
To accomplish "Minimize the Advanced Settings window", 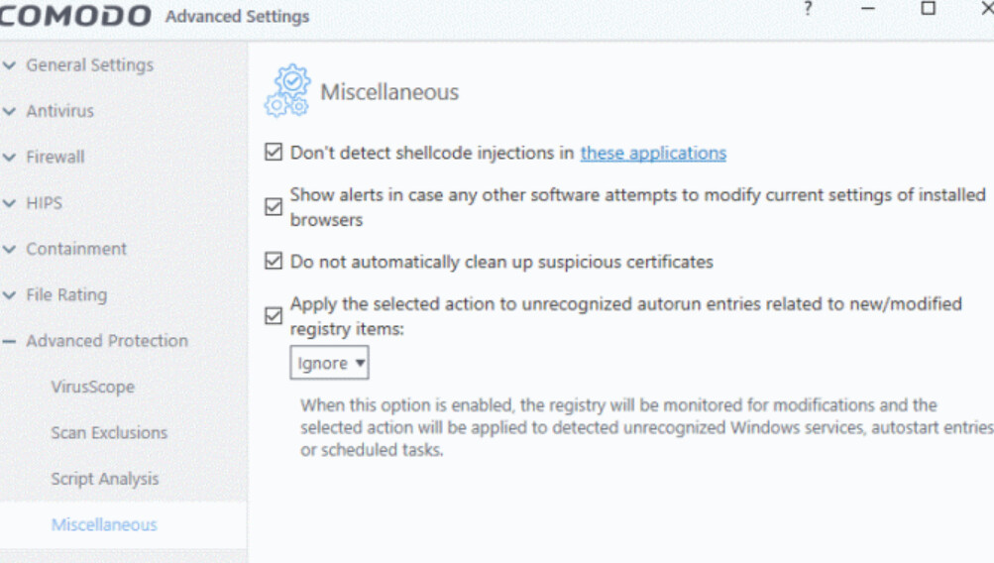I will click(x=868, y=10).
